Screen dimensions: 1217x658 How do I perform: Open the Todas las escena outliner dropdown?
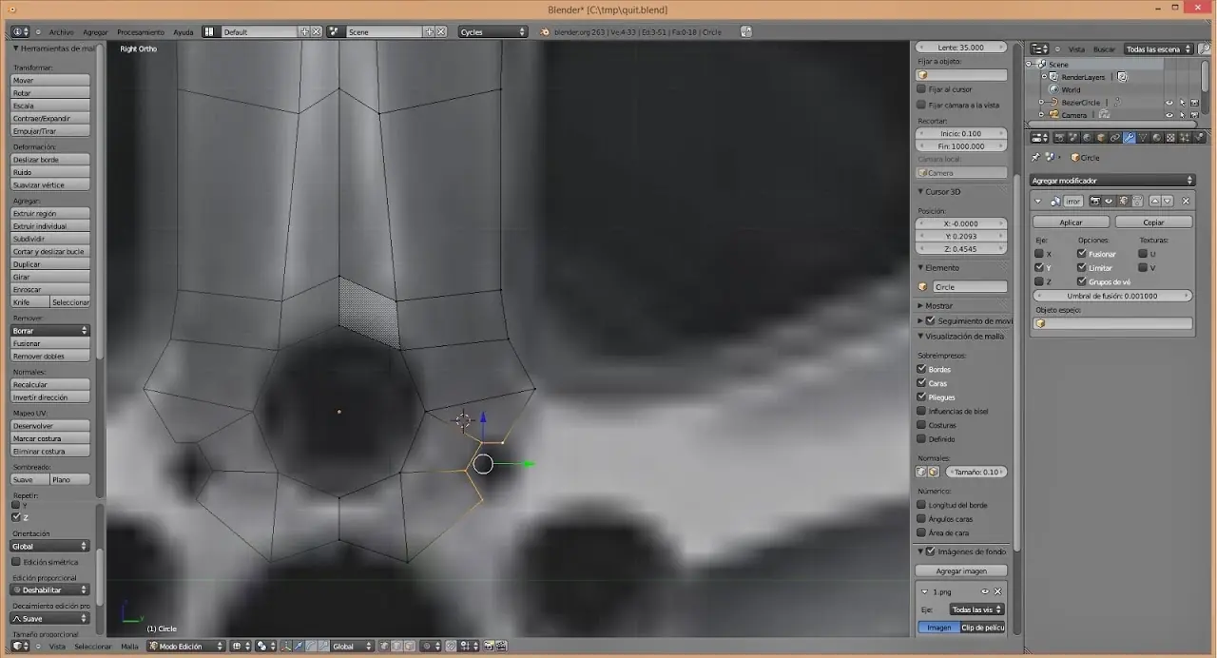tap(1157, 48)
